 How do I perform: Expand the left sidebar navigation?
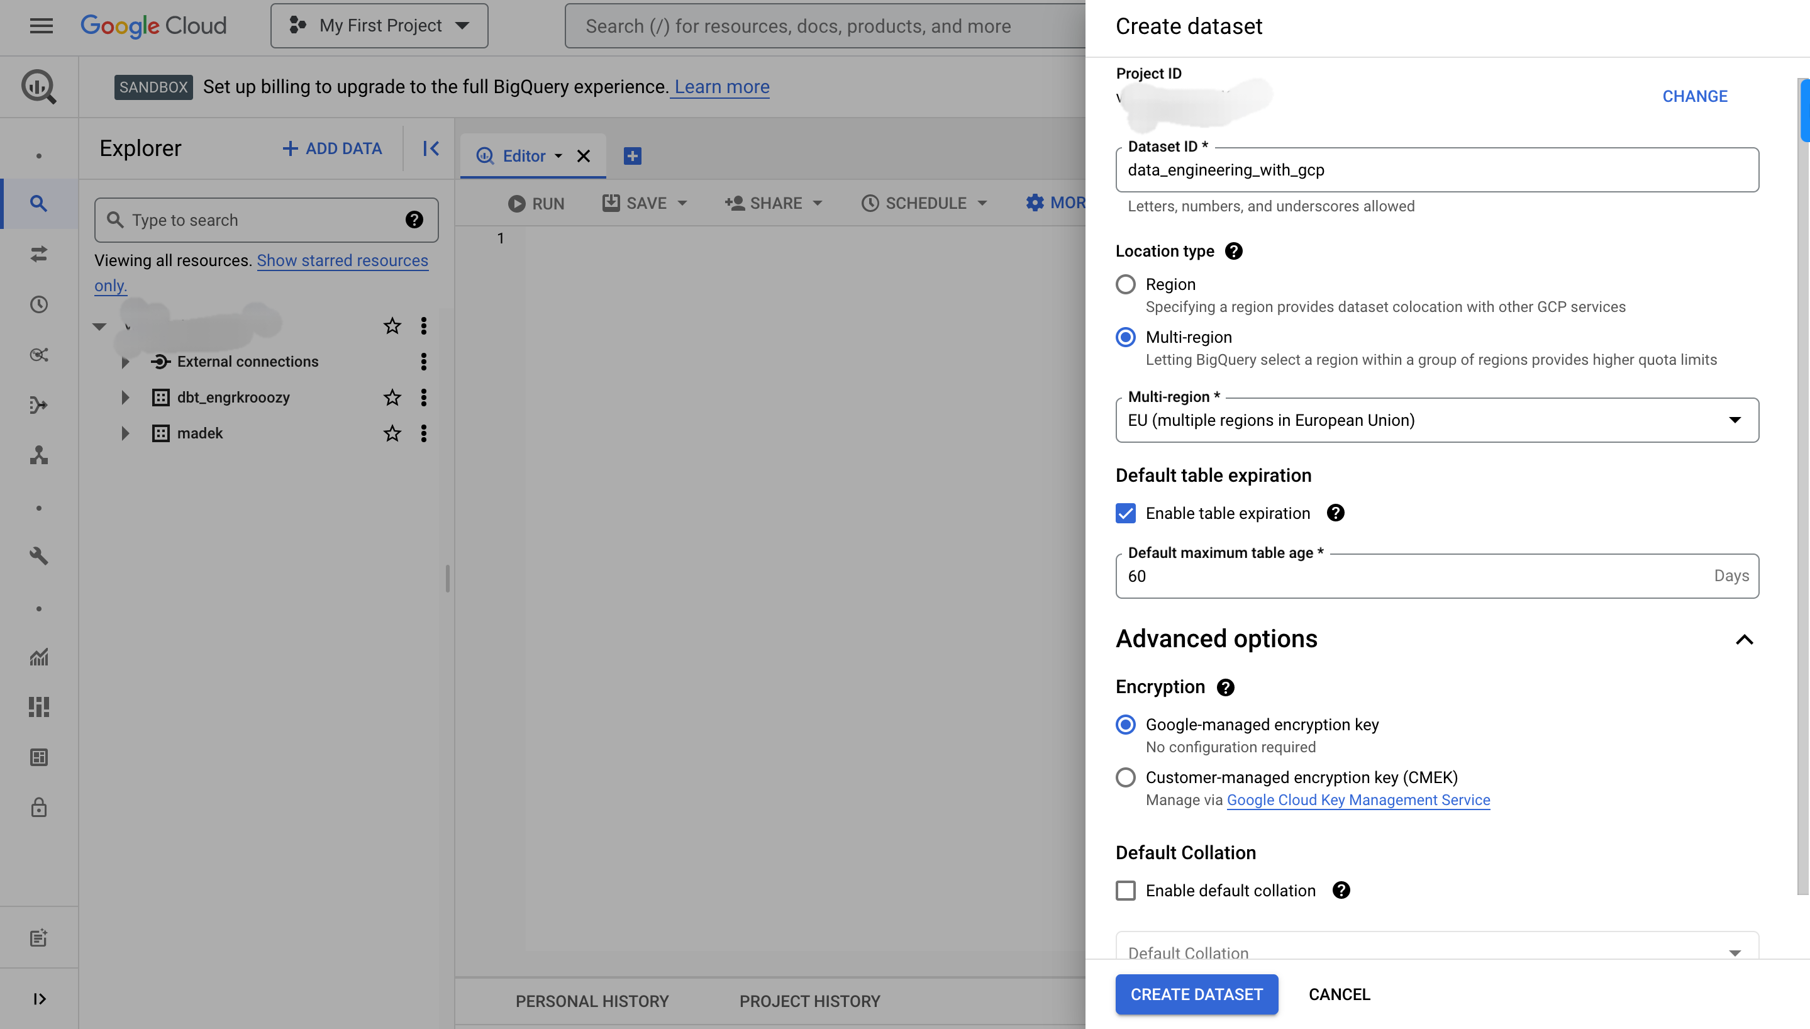pos(40,999)
